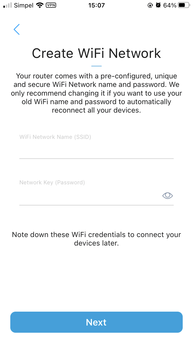The image size is (193, 343).
Task: Tap the 15:07 clock in status bar
Action: 96,5
